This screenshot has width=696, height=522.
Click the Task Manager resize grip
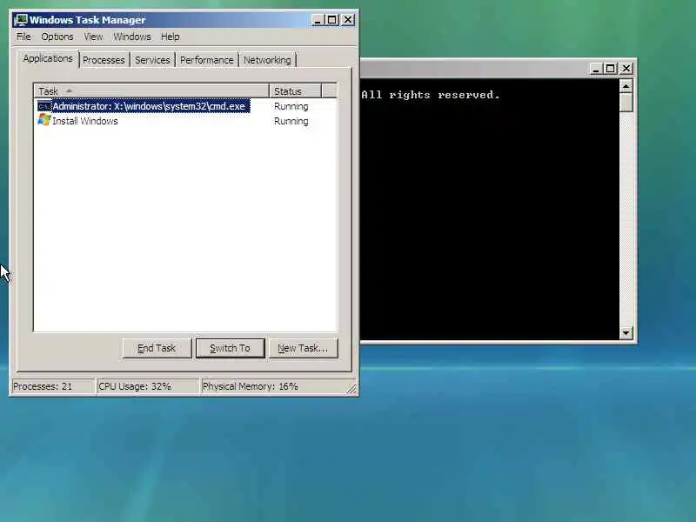pyautogui.click(x=351, y=389)
